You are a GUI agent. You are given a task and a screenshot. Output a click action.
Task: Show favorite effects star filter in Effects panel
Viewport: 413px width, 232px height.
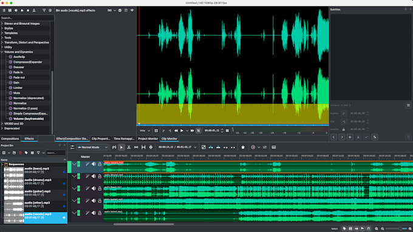point(28,10)
